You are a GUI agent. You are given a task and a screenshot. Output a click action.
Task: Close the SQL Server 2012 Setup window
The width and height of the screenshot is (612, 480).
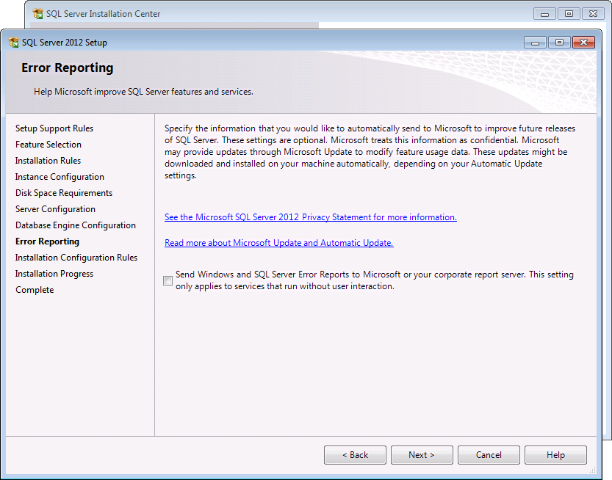[584, 43]
